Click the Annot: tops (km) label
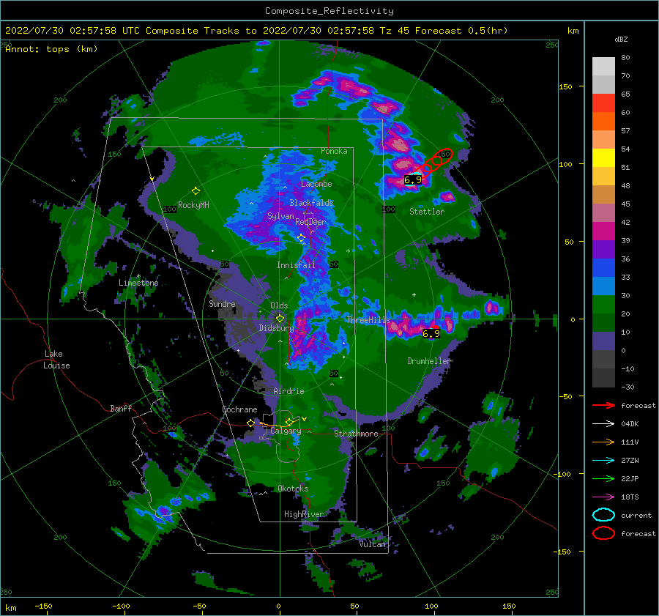The width and height of the screenshot is (659, 616). tap(51, 49)
